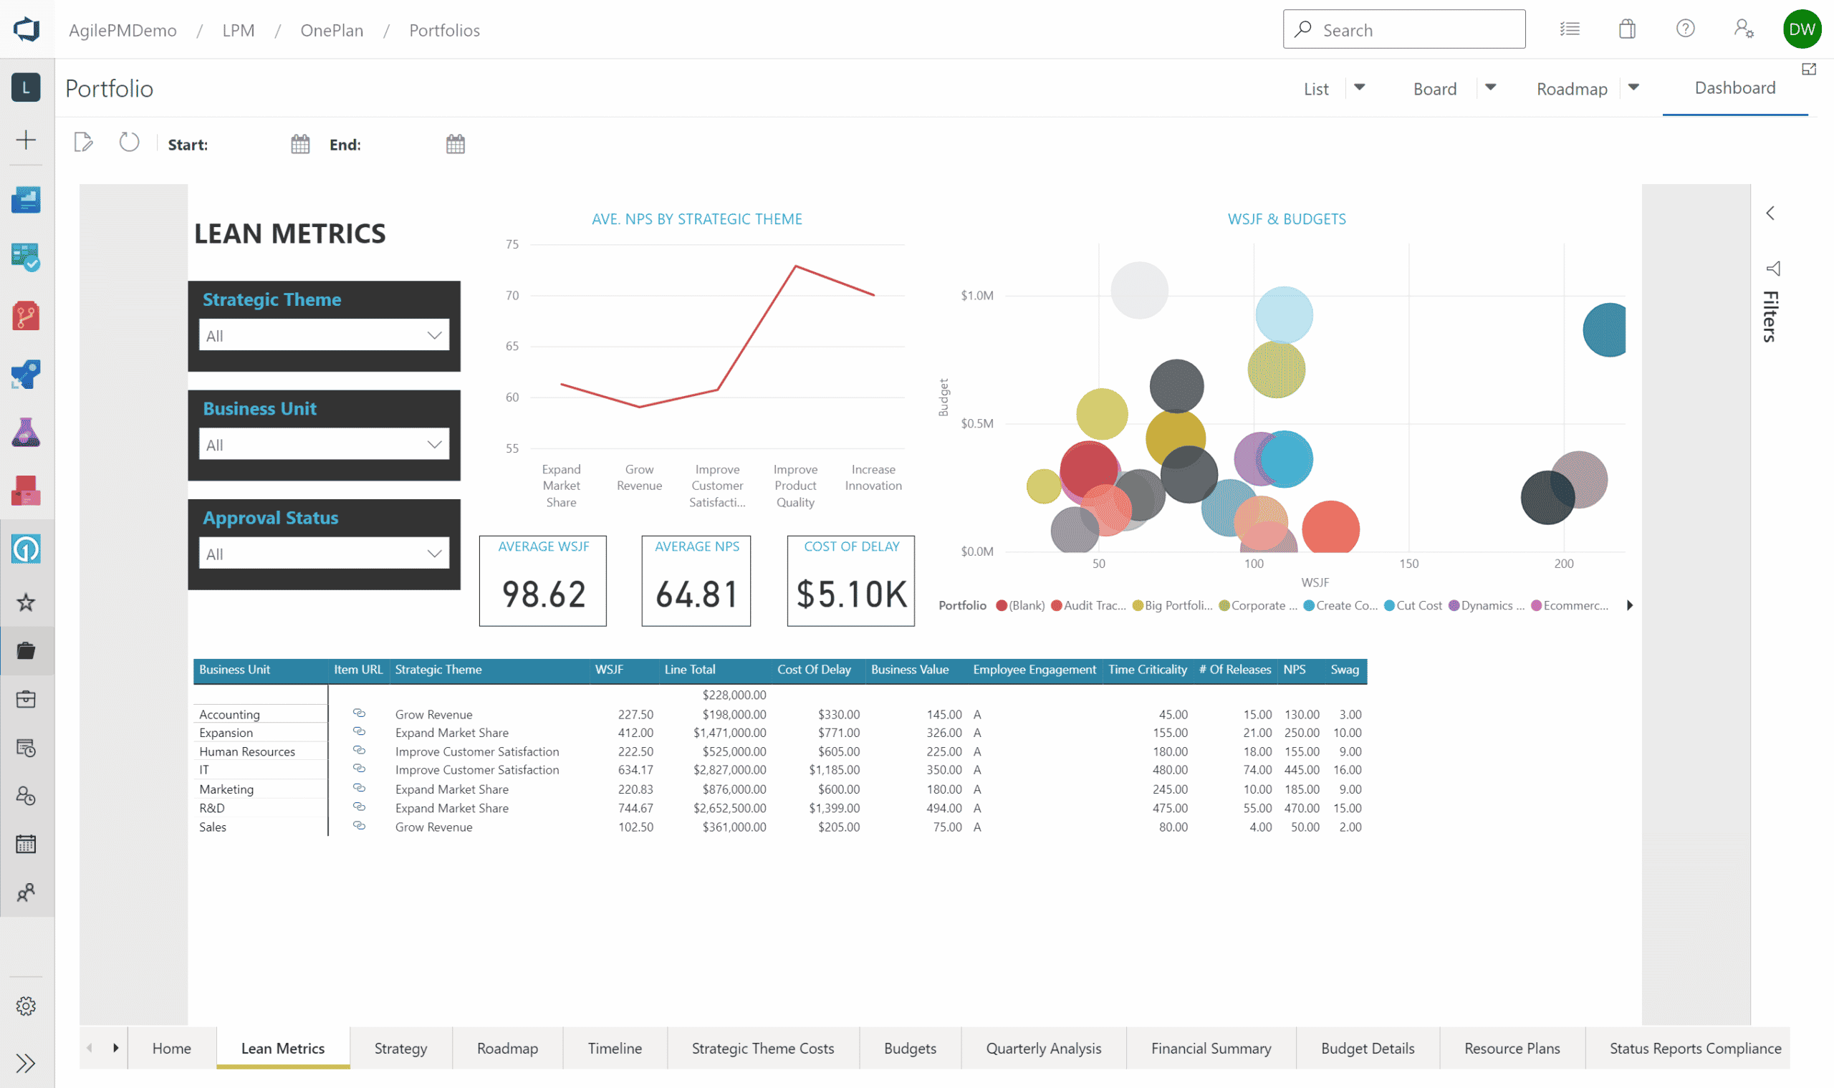
Task: Switch to the Budgets report tab
Action: tap(910, 1049)
